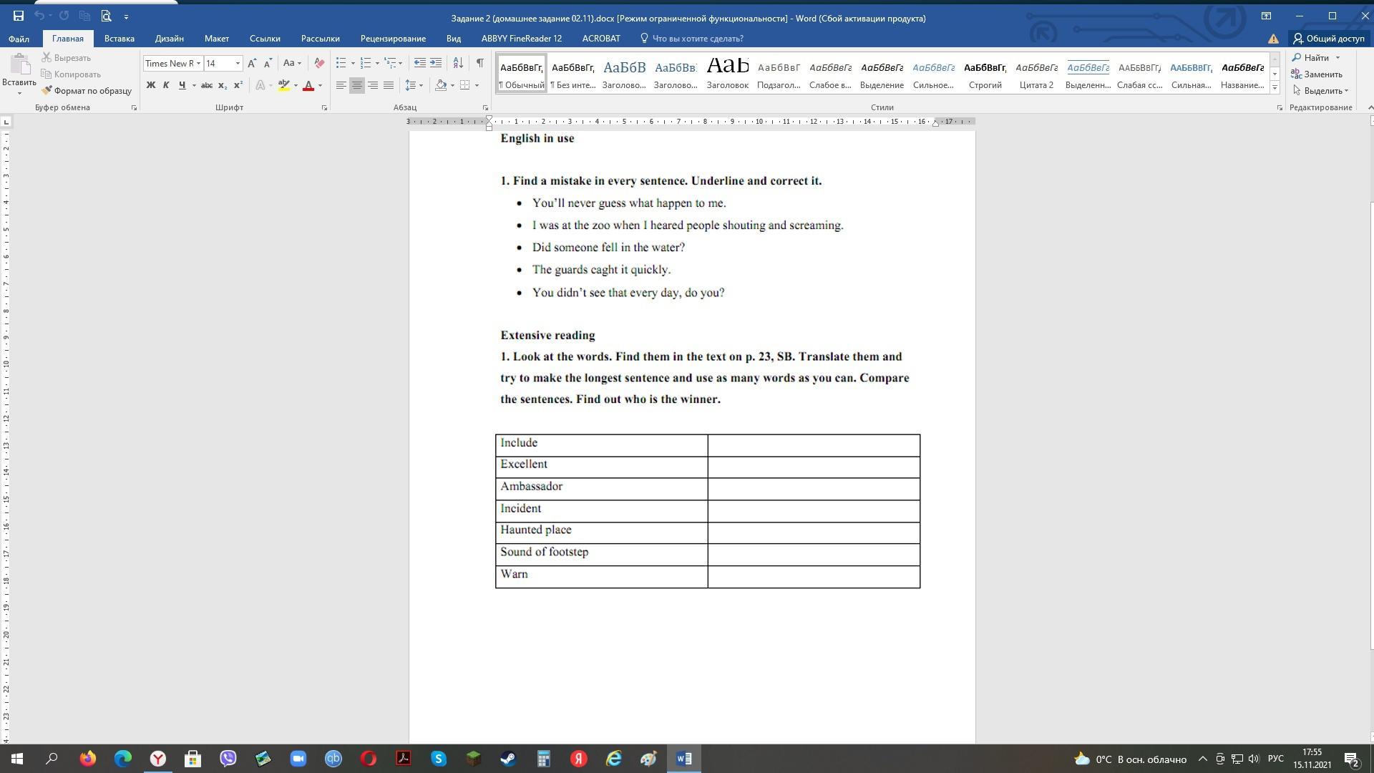Screen dimensions: 1374x773
Task: Apply paragraph shading with the paint bucket
Action: pos(441,85)
